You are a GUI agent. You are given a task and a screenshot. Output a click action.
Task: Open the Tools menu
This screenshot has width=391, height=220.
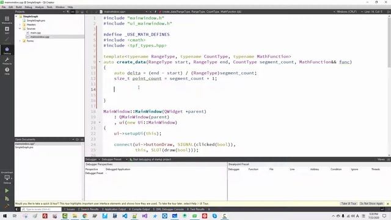tap(49, 7)
